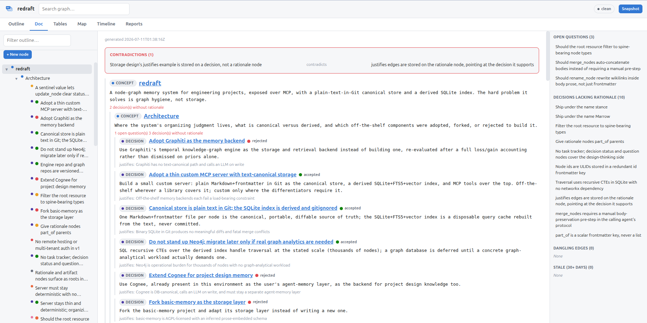The width and height of the screenshot is (647, 323).
Task: Open Canonical store is plain text link
Action: click(x=243, y=208)
